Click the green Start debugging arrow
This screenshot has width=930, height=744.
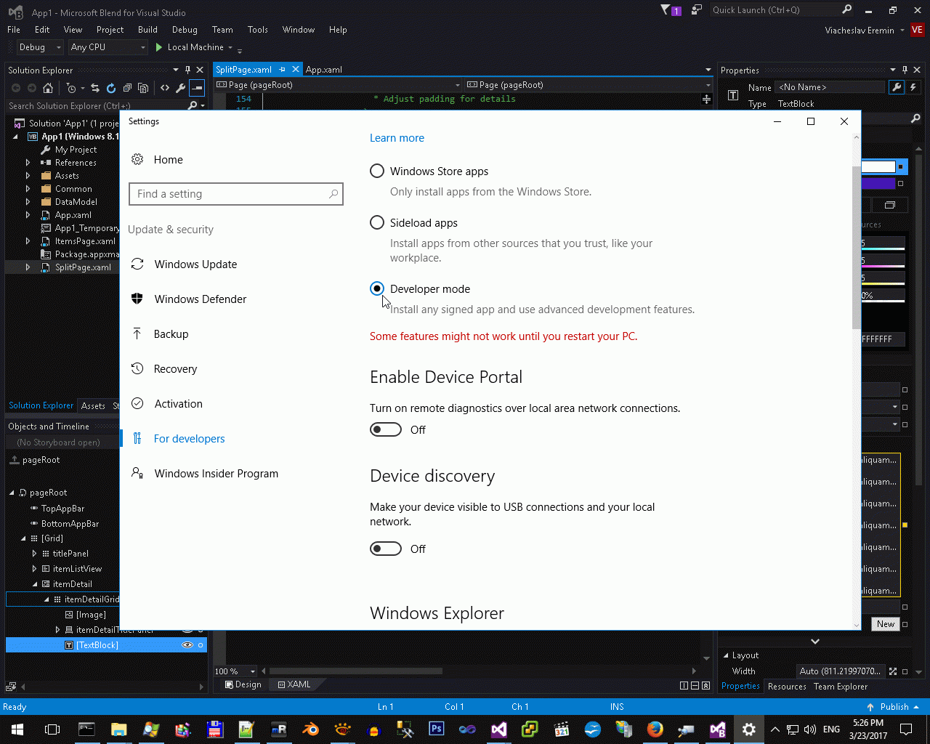159,47
